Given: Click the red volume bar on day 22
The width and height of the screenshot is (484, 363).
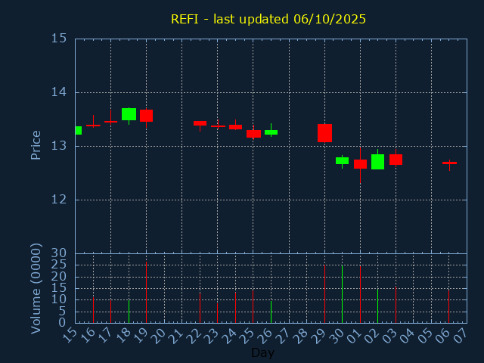Looking at the screenshot, I should (200, 307).
